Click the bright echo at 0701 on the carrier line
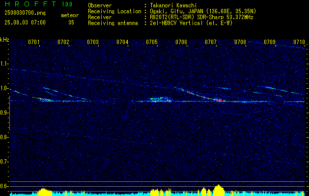Viewport: 309px width, 196px height. [x=46, y=99]
